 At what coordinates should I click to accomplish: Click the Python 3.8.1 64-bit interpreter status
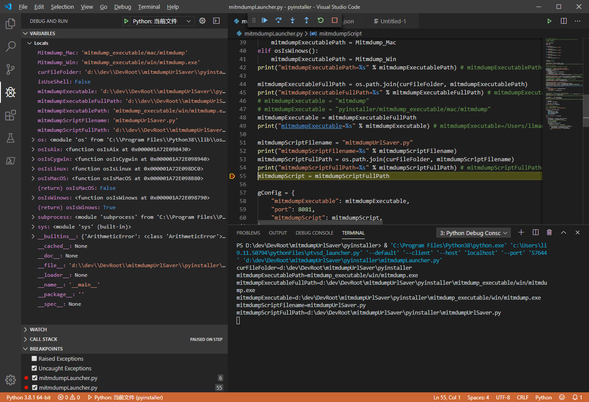click(29, 397)
